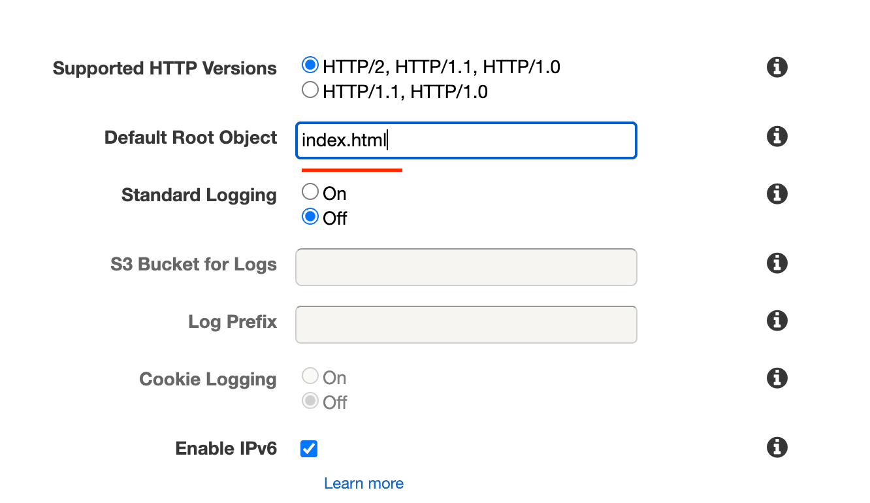Screen dimensions: 870x503
Task: Open the Standard Logging help icon
Action: click(x=777, y=193)
